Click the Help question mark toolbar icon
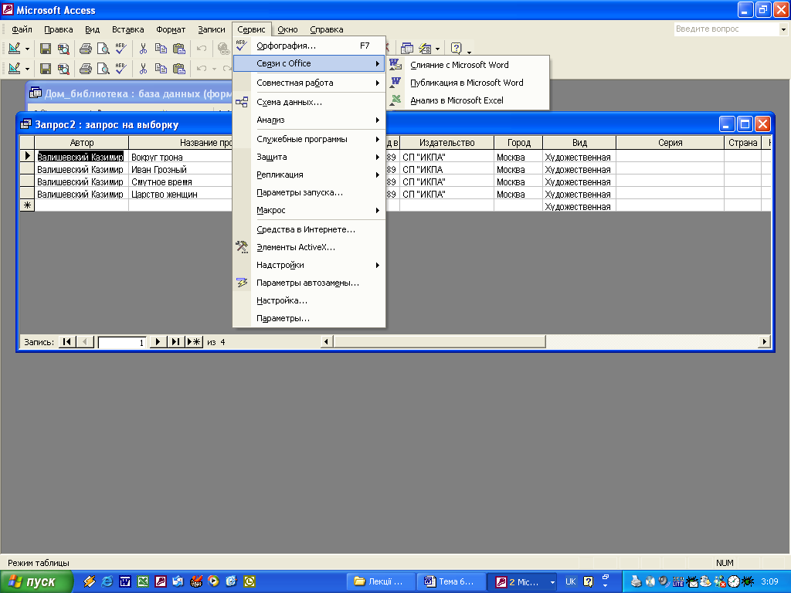Image resolution: width=791 pixels, height=593 pixels. 456,49
